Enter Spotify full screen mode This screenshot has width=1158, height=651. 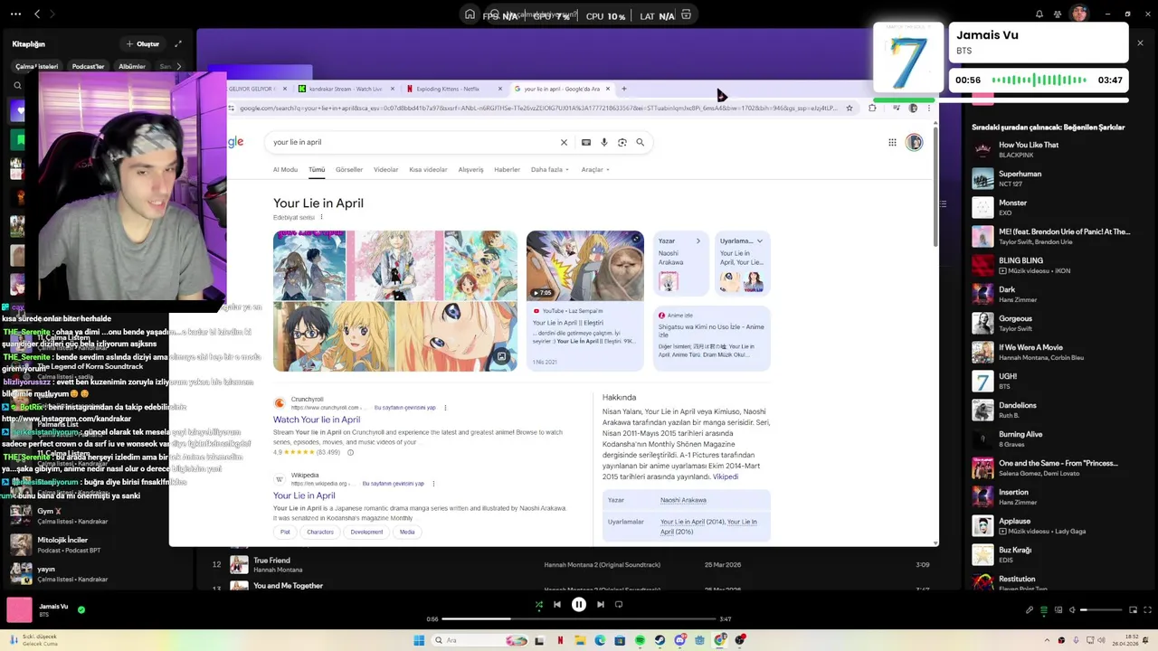pos(1147,610)
